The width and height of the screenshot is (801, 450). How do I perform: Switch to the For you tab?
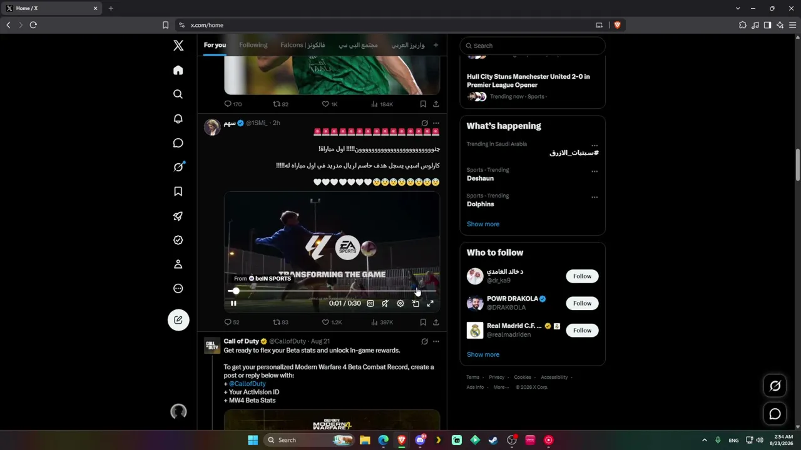[x=215, y=45]
